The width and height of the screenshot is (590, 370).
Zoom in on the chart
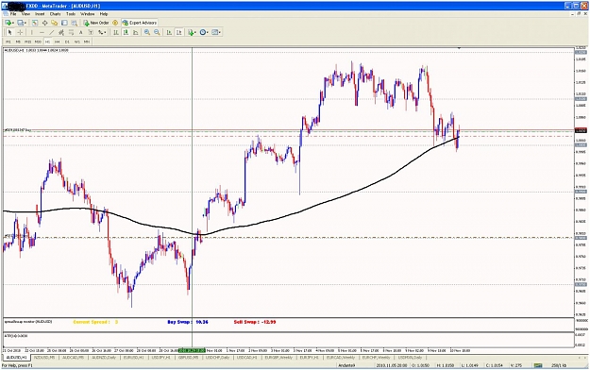point(147,32)
